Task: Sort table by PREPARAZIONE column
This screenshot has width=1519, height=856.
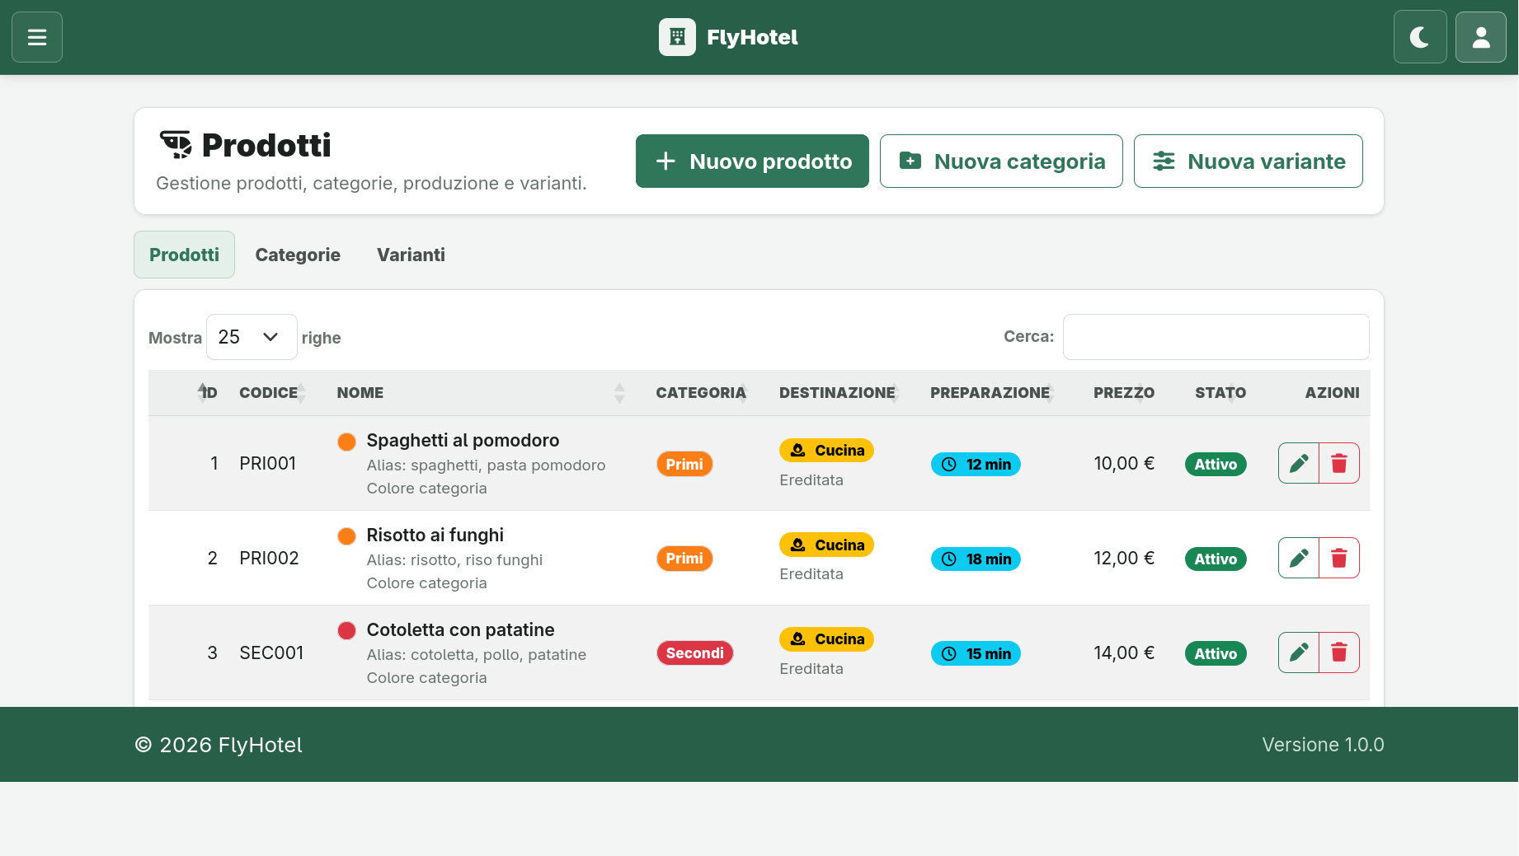Action: click(x=995, y=393)
